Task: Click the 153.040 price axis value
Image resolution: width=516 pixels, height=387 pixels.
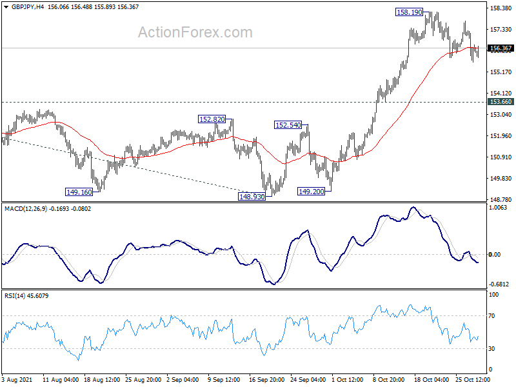Action: tap(501, 115)
